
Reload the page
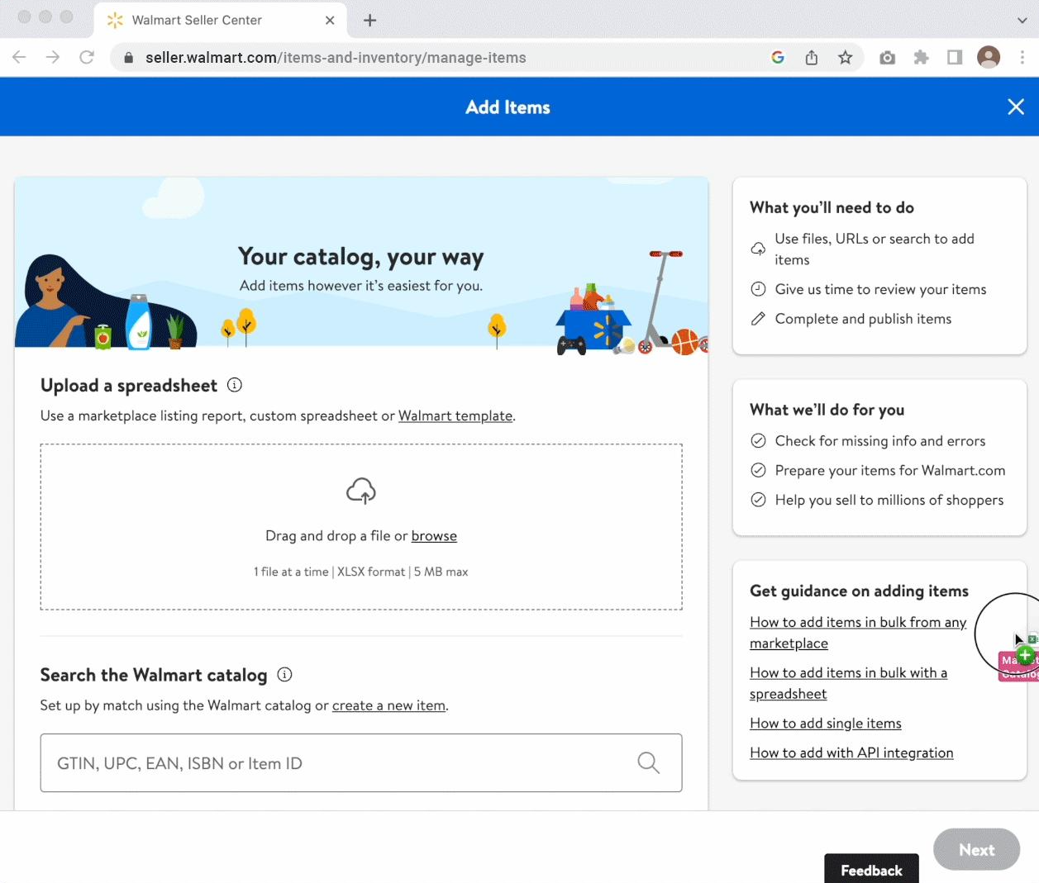(x=87, y=57)
